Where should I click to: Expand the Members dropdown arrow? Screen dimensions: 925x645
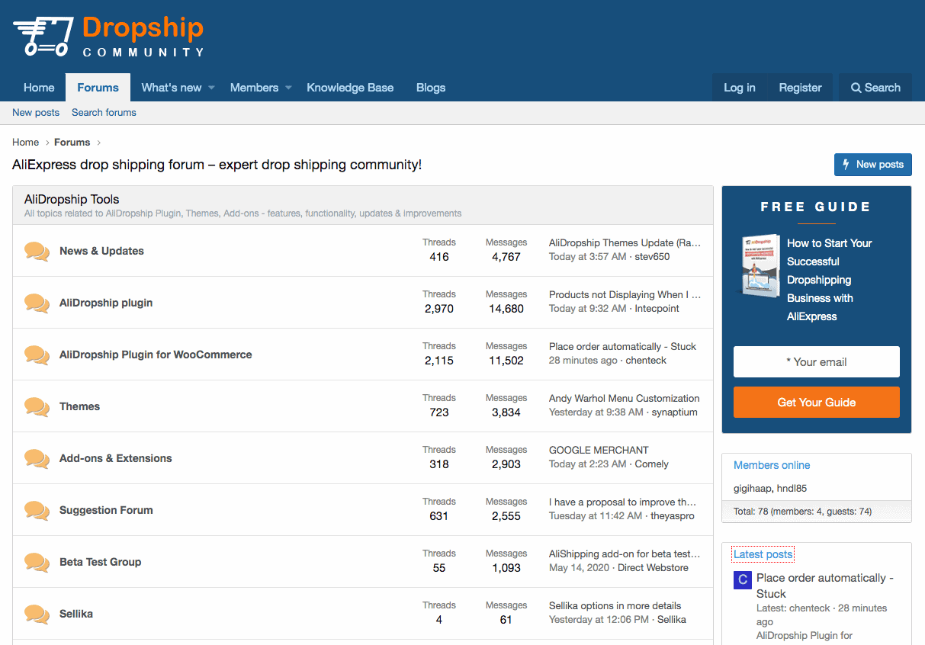(288, 88)
